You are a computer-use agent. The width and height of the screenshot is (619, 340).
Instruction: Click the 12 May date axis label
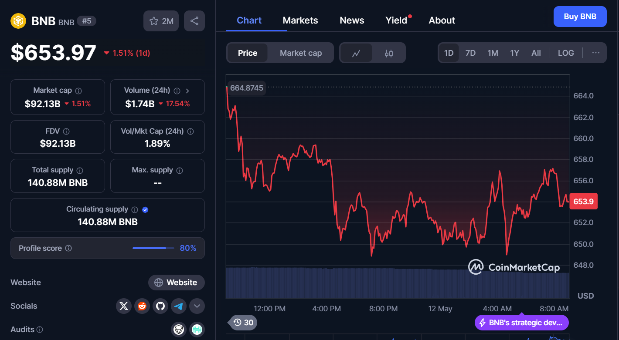tap(440, 309)
